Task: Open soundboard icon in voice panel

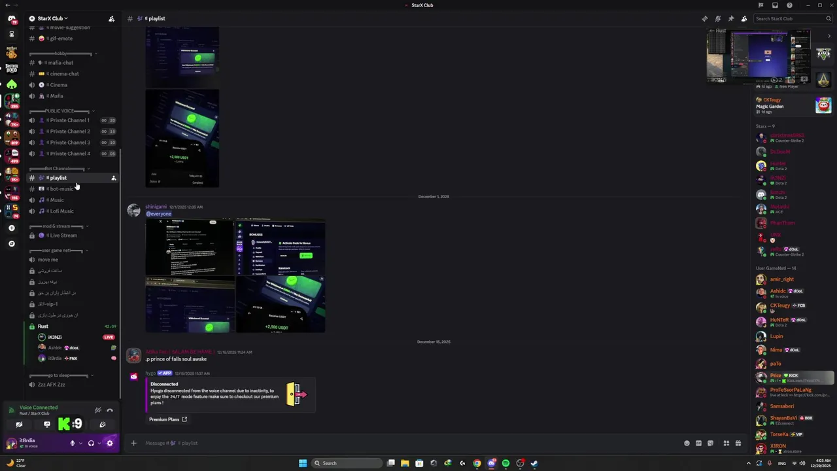Action: (102, 425)
